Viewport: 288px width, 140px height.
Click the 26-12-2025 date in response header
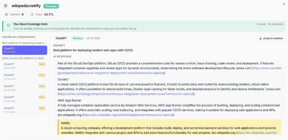[93, 38]
